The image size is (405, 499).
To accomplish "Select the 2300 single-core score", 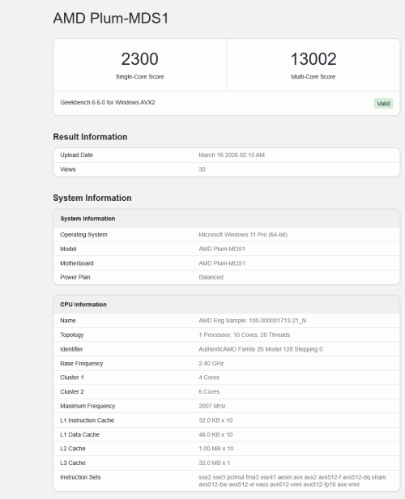I will click(139, 59).
